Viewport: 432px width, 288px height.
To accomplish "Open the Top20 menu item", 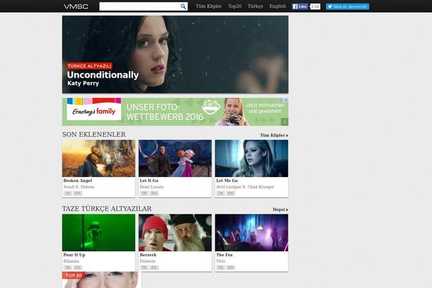I will (235, 6).
